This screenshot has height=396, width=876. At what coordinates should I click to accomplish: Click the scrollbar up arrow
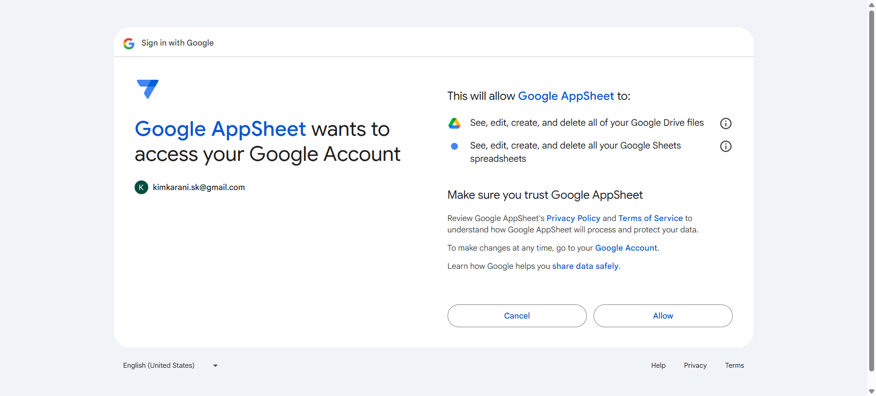pyautogui.click(x=871, y=4)
